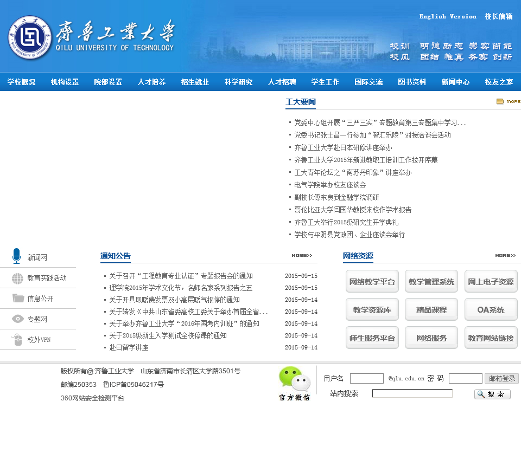Open 新闻网 sidebar link
Viewport: 521px width, 473px height.
point(37,257)
